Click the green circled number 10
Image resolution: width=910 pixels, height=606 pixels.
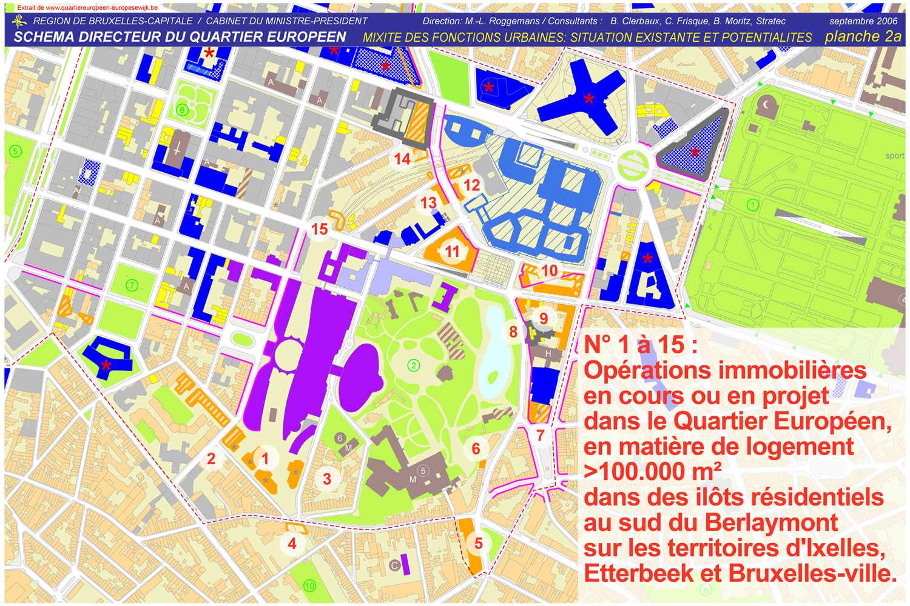tap(309, 585)
